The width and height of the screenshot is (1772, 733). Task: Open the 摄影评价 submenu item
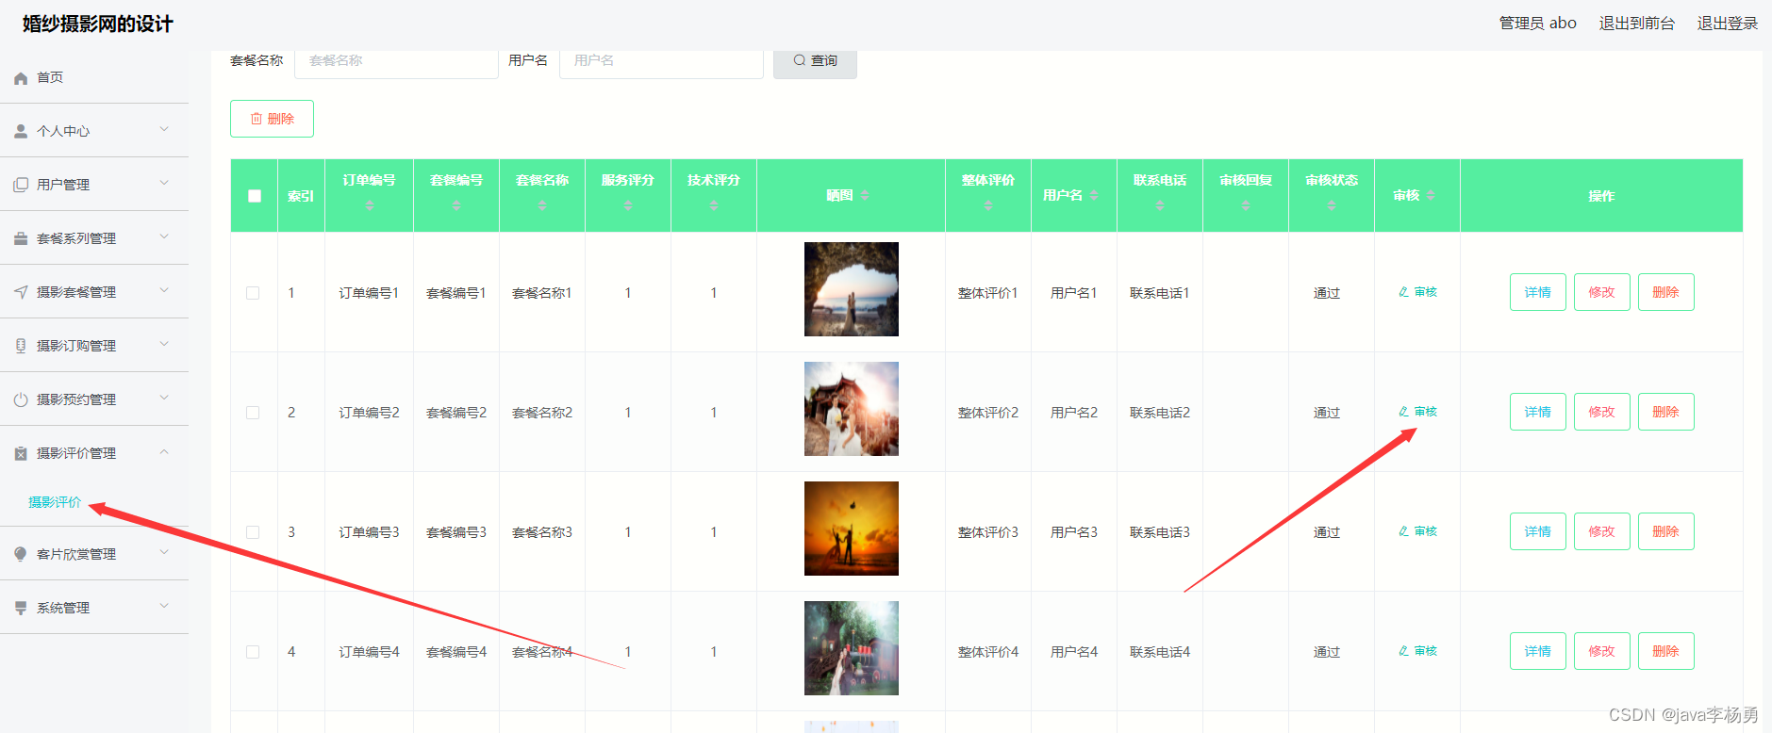click(55, 502)
